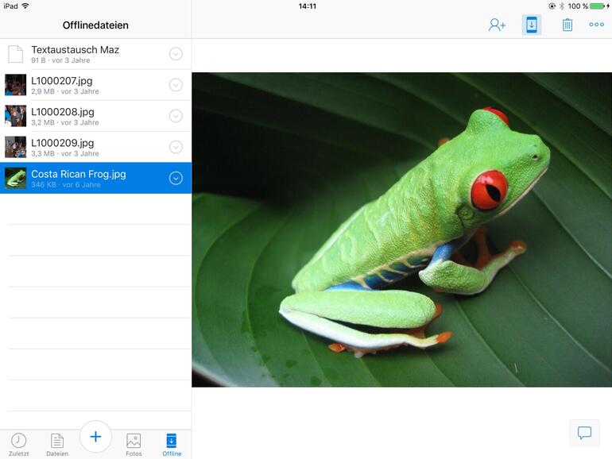This screenshot has height=459, width=612.
Task: Select the Costa Rican Frog.jpg file name
Action: point(79,174)
